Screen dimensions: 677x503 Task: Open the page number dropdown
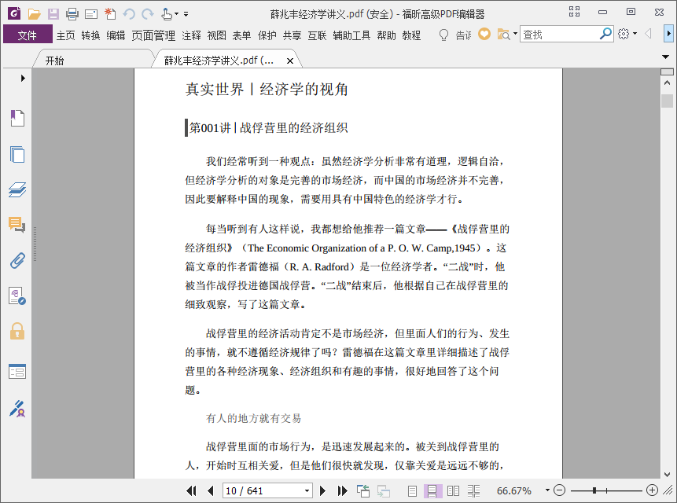[x=307, y=490]
